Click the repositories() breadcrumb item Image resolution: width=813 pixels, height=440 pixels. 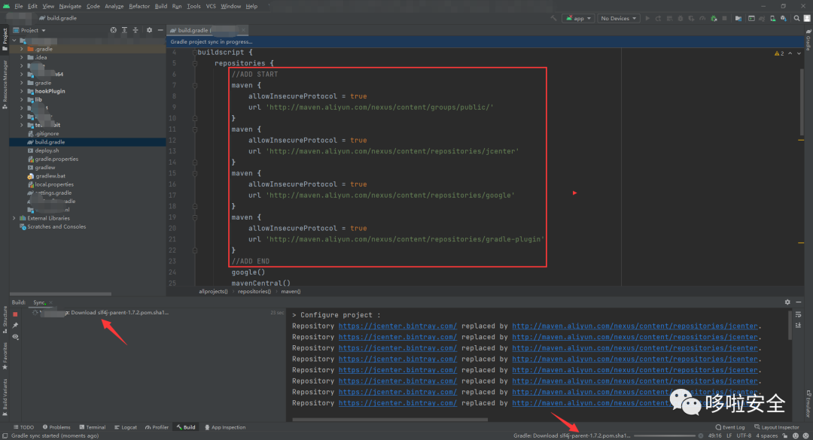tap(254, 291)
